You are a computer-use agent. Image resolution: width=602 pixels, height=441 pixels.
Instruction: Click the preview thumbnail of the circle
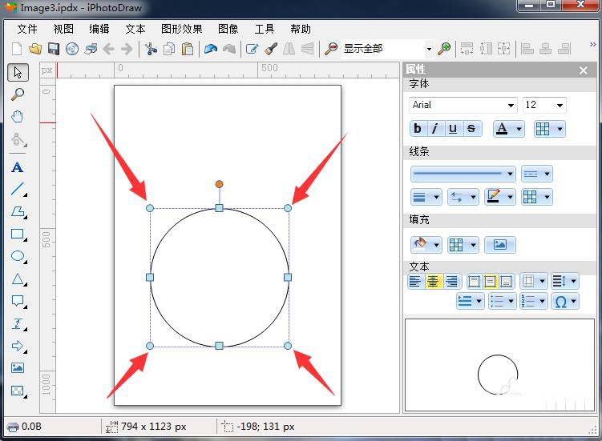pos(500,365)
